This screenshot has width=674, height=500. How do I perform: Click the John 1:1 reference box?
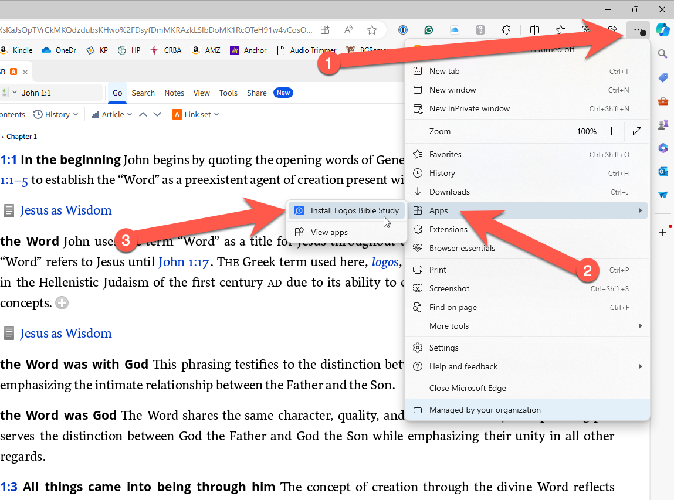60,93
